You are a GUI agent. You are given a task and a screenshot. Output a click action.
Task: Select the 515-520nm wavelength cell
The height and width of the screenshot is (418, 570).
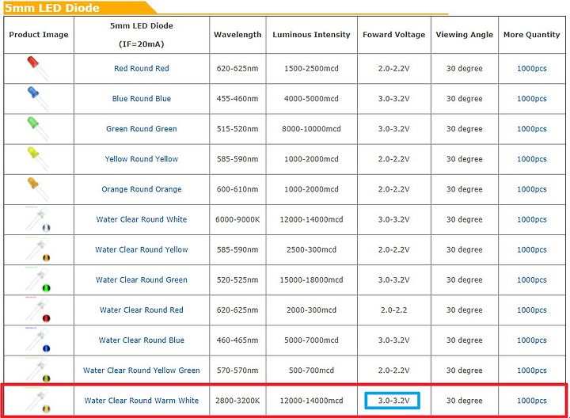pos(237,129)
